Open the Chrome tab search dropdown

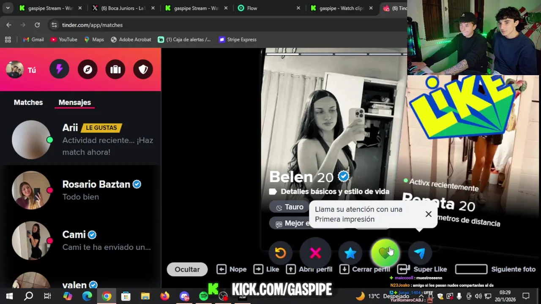tap(8, 8)
